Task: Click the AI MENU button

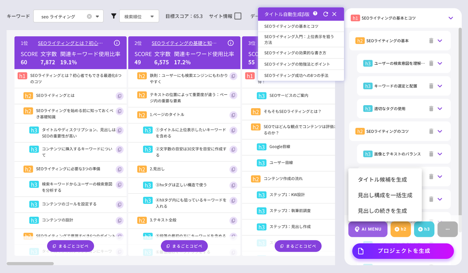Action: 368,229
